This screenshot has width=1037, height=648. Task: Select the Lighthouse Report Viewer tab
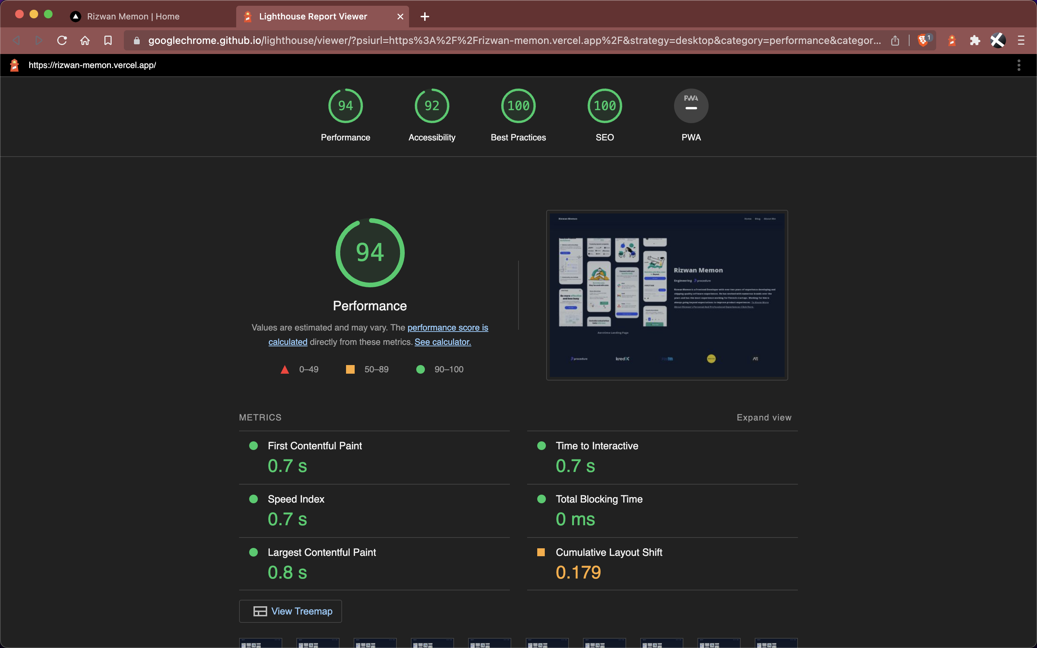pos(313,16)
